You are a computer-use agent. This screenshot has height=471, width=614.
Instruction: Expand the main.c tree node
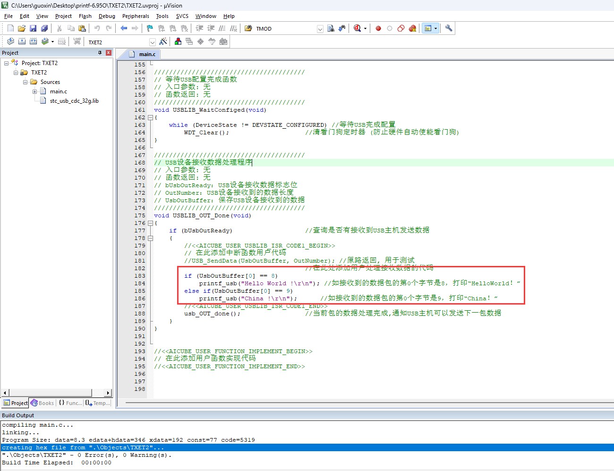34,91
